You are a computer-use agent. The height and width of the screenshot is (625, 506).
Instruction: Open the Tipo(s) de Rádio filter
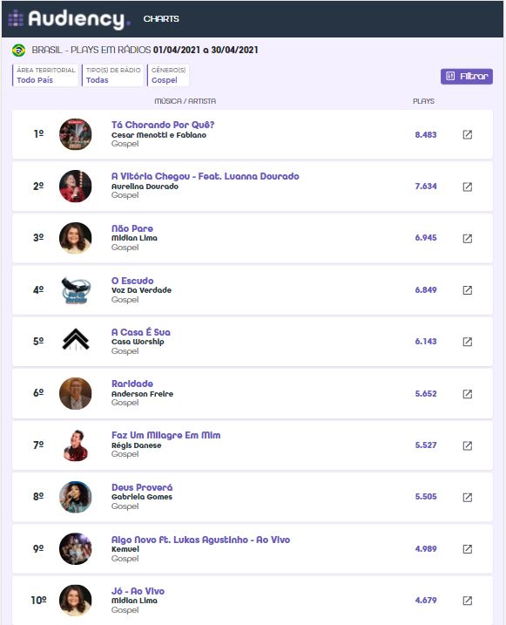[112, 75]
